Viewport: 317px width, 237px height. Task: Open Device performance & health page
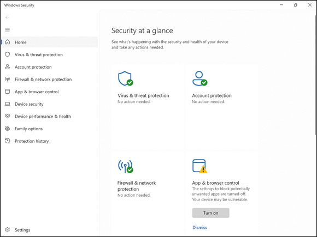[50, 116]
